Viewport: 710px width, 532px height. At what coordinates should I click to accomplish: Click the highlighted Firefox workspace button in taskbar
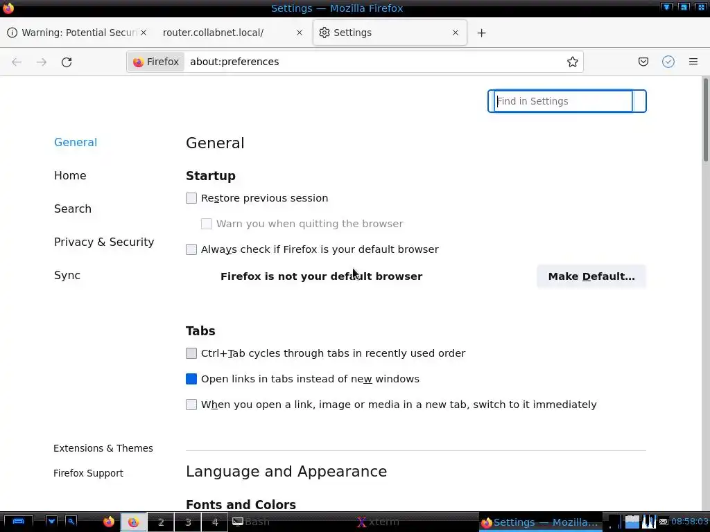coord(133,522)
